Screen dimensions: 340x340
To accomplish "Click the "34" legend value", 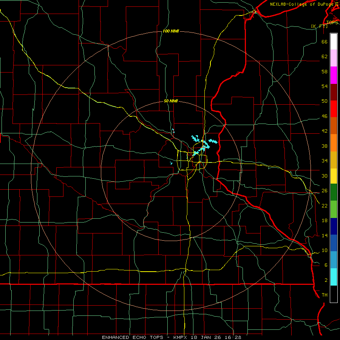I will [x=325, y=161].
